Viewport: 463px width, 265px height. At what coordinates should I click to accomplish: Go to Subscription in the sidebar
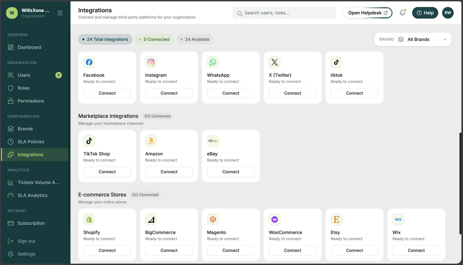pyautogui.click(x=35, y=223)
